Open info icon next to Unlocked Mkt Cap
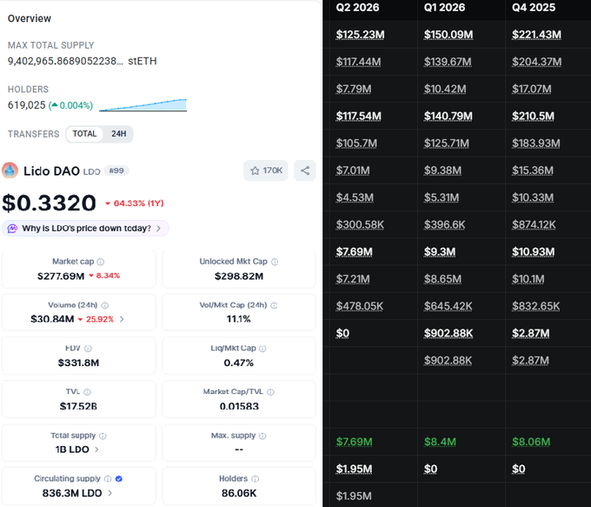The image size is (591, 507). click(x=275, y=262)
